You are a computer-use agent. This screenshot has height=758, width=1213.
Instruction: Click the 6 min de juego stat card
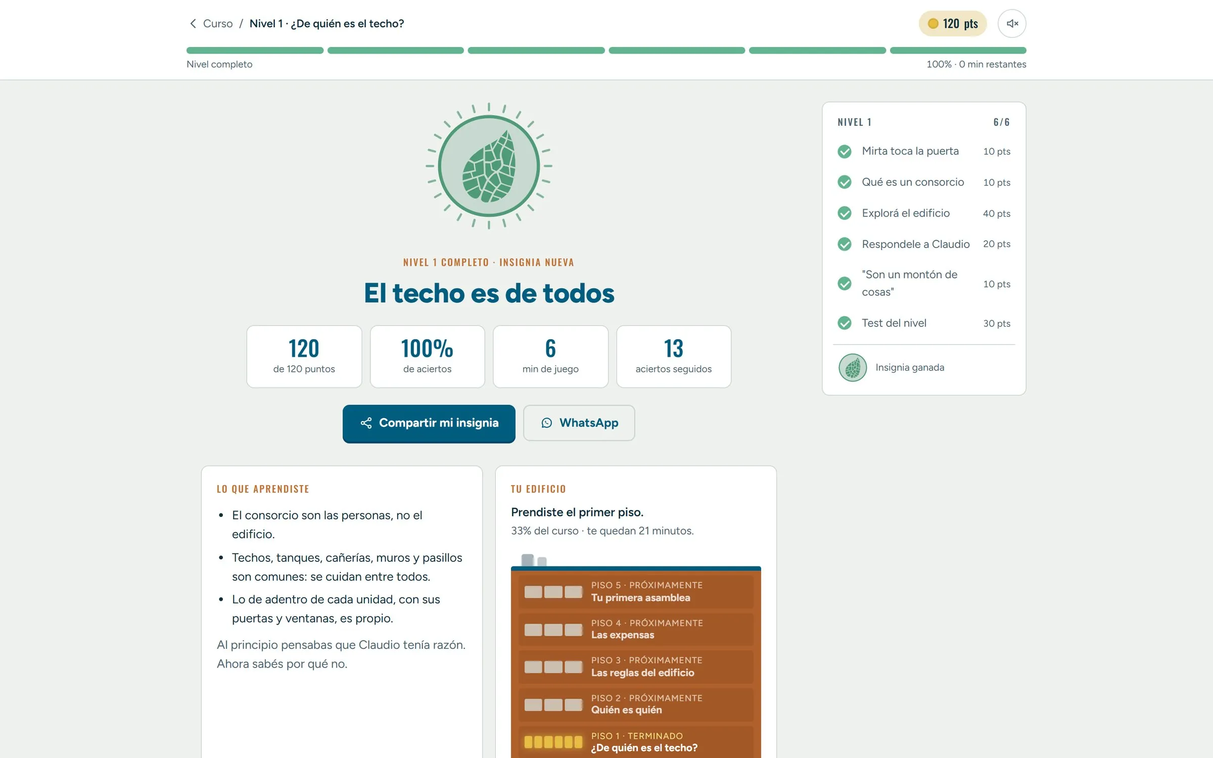coord(550,357)
